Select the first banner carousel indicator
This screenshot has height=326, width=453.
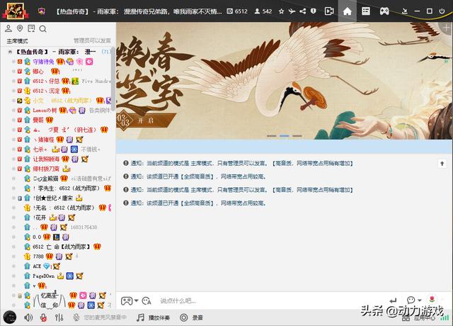click(271, 135)
